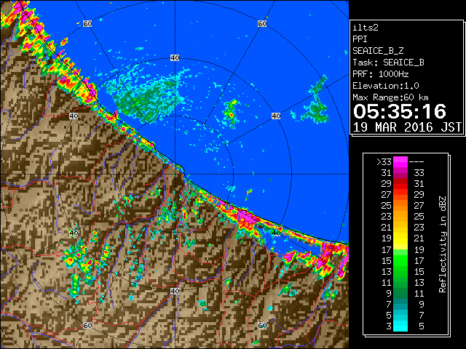Click the 'Reflectivity in dBZ' axis title
The image size is (466, 349).
tap(442, 244)
